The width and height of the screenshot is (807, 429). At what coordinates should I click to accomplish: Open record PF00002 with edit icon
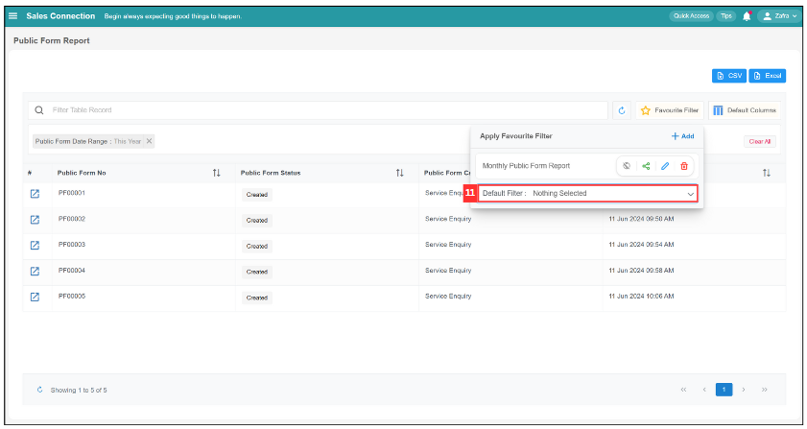pyautogui.click(x=35, y=220)
